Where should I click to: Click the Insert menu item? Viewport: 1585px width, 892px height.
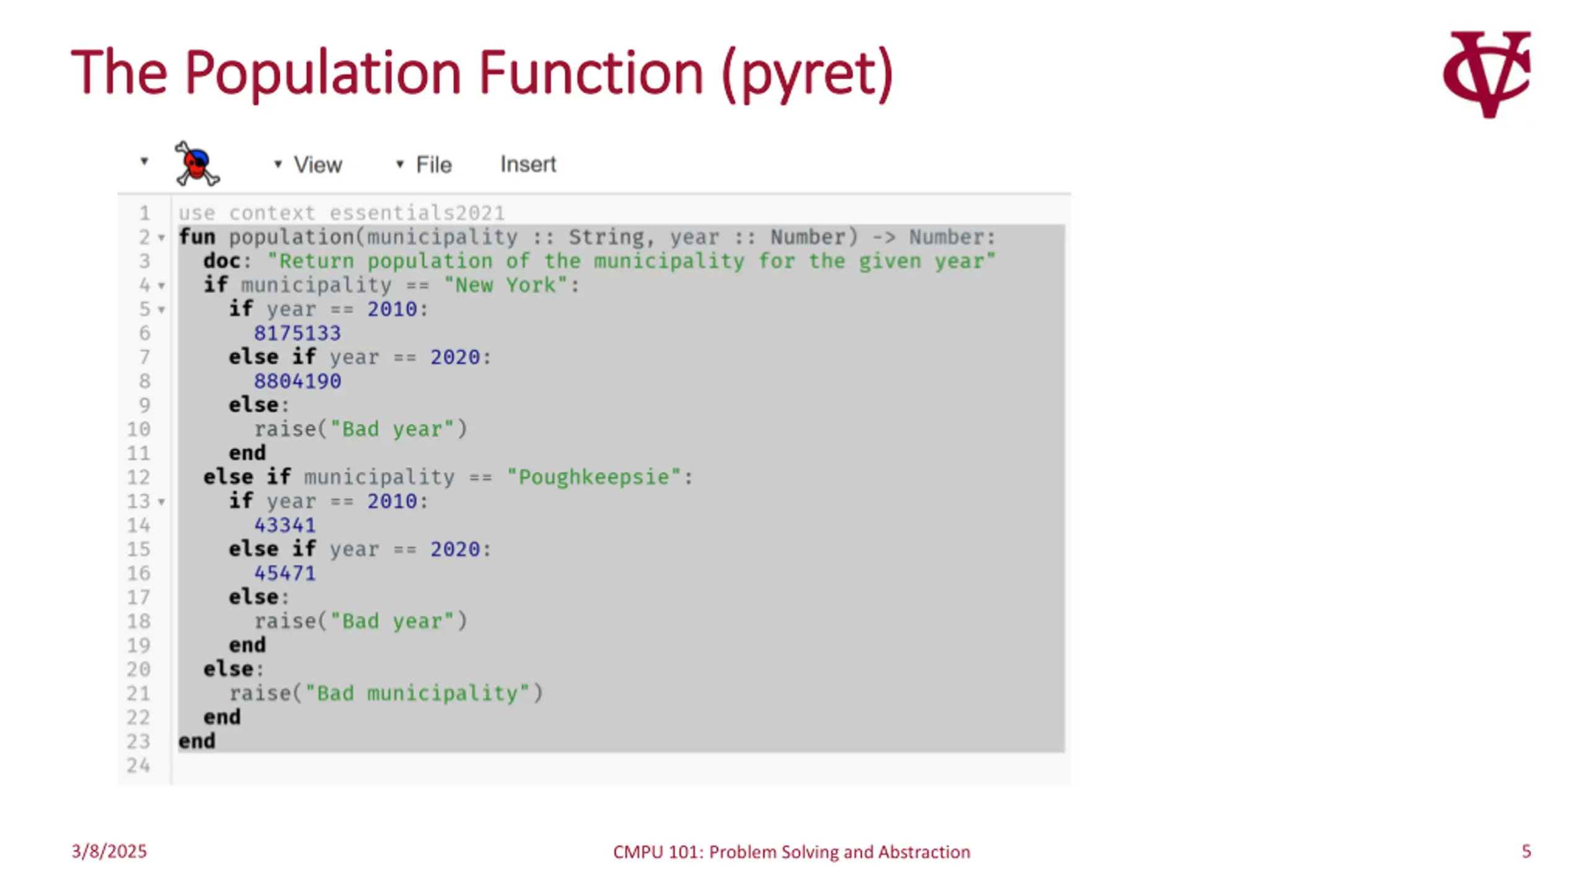pyautogui.click(x=528, y=164)
